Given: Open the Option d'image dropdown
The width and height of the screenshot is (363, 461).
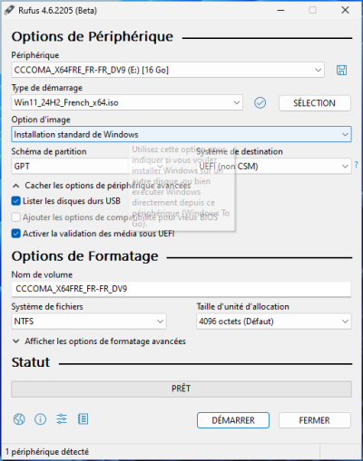Looking at the screenshot, I should click(181, 134).
